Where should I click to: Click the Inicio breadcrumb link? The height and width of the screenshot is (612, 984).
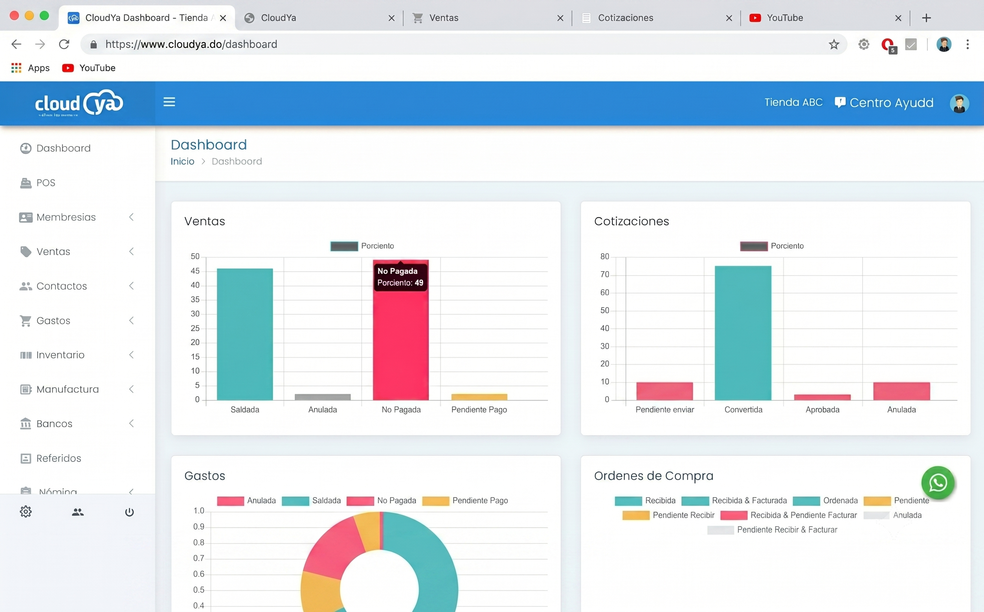coord(182,162)
